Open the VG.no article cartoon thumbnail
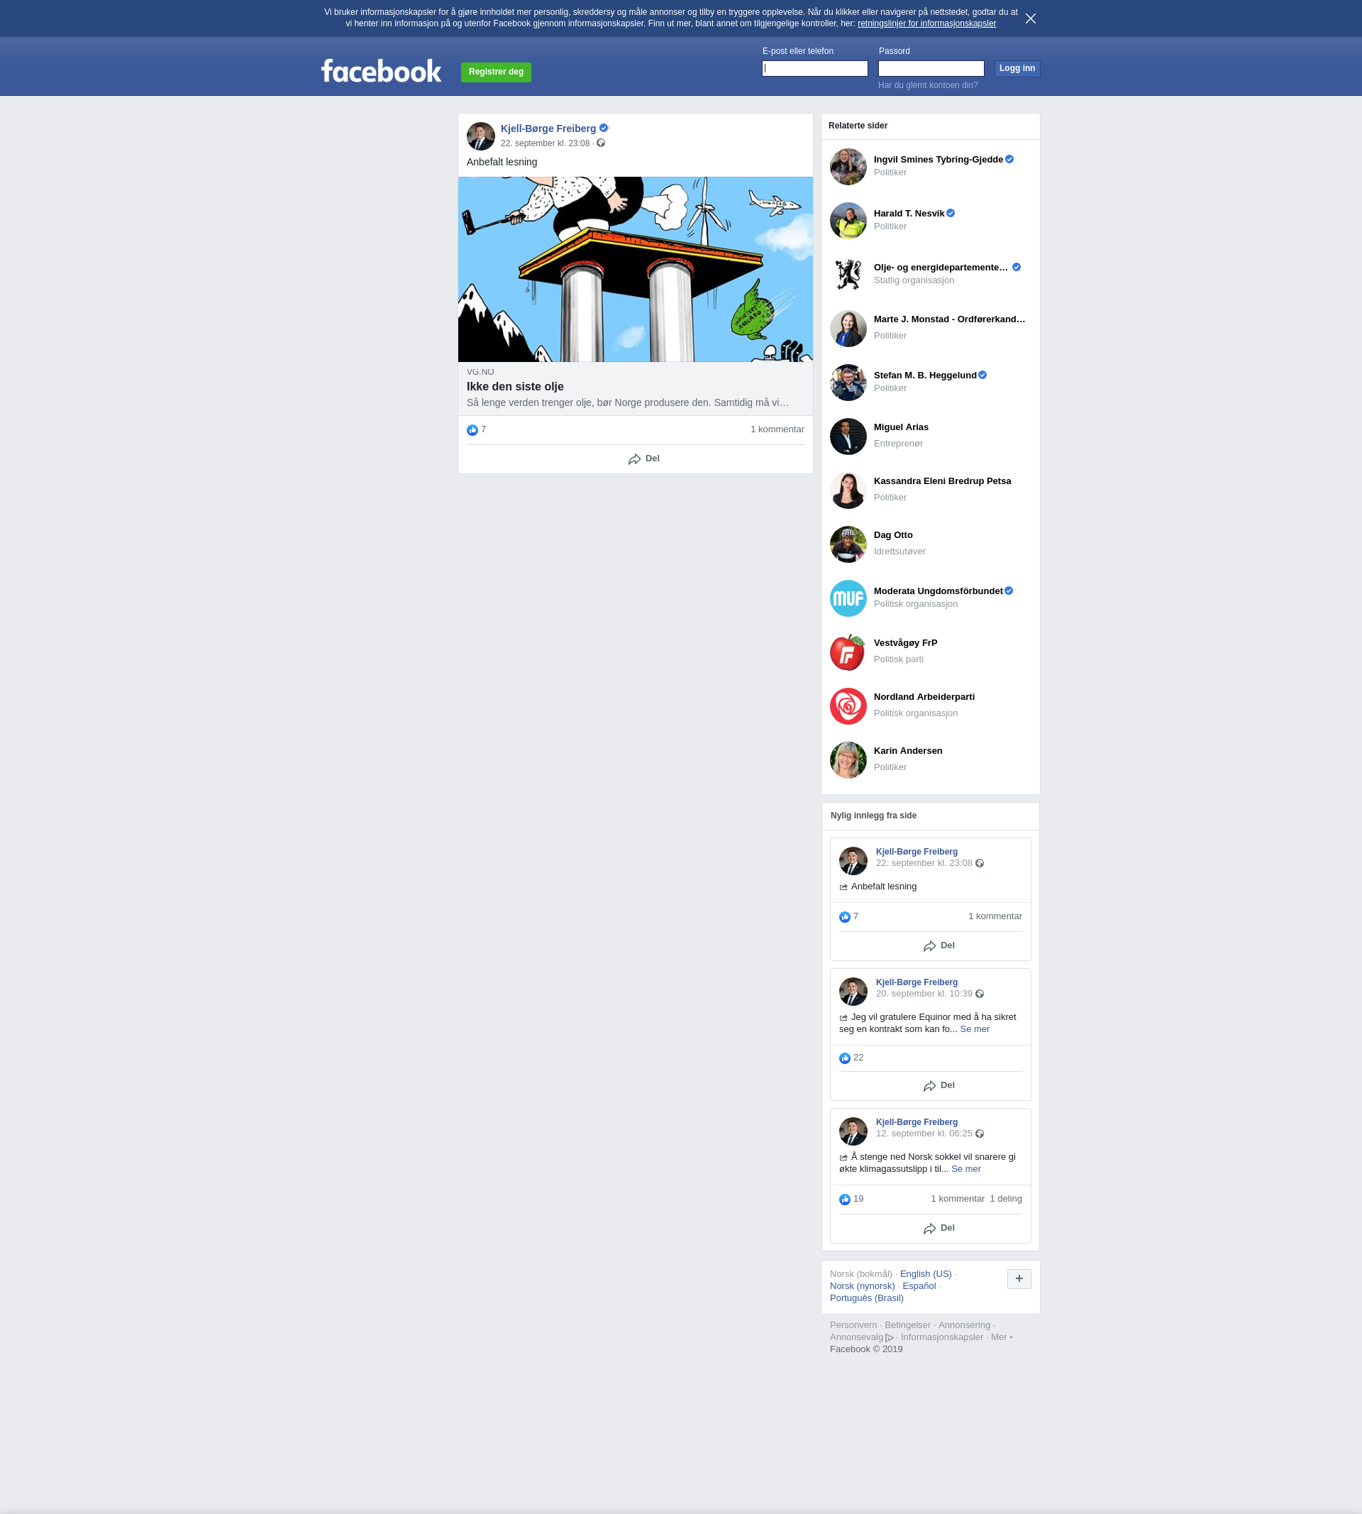This screenshot has width=1362, height=1514. click(x=635, y=269)
